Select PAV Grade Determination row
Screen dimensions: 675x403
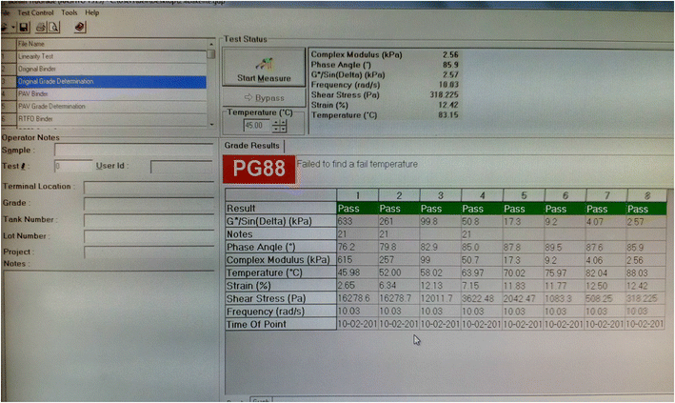click(111, 107)
